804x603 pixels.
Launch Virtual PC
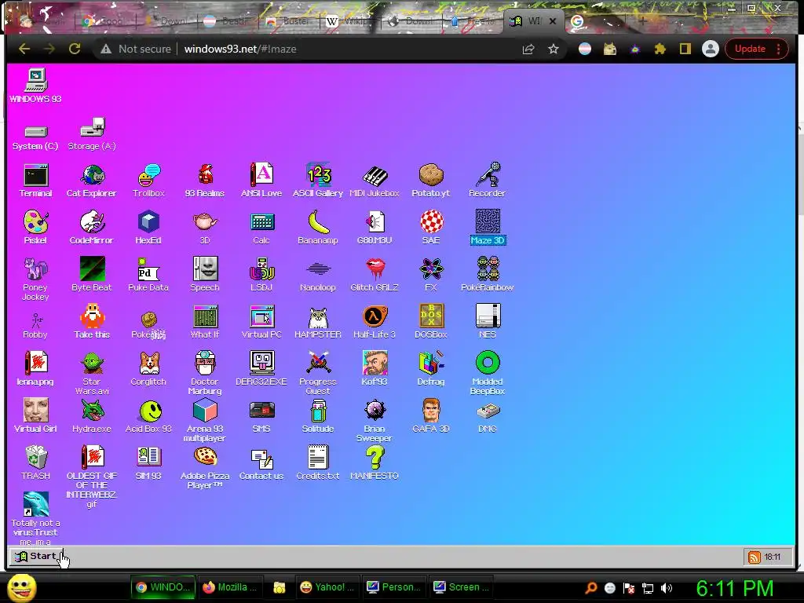[x=261, y=322]
